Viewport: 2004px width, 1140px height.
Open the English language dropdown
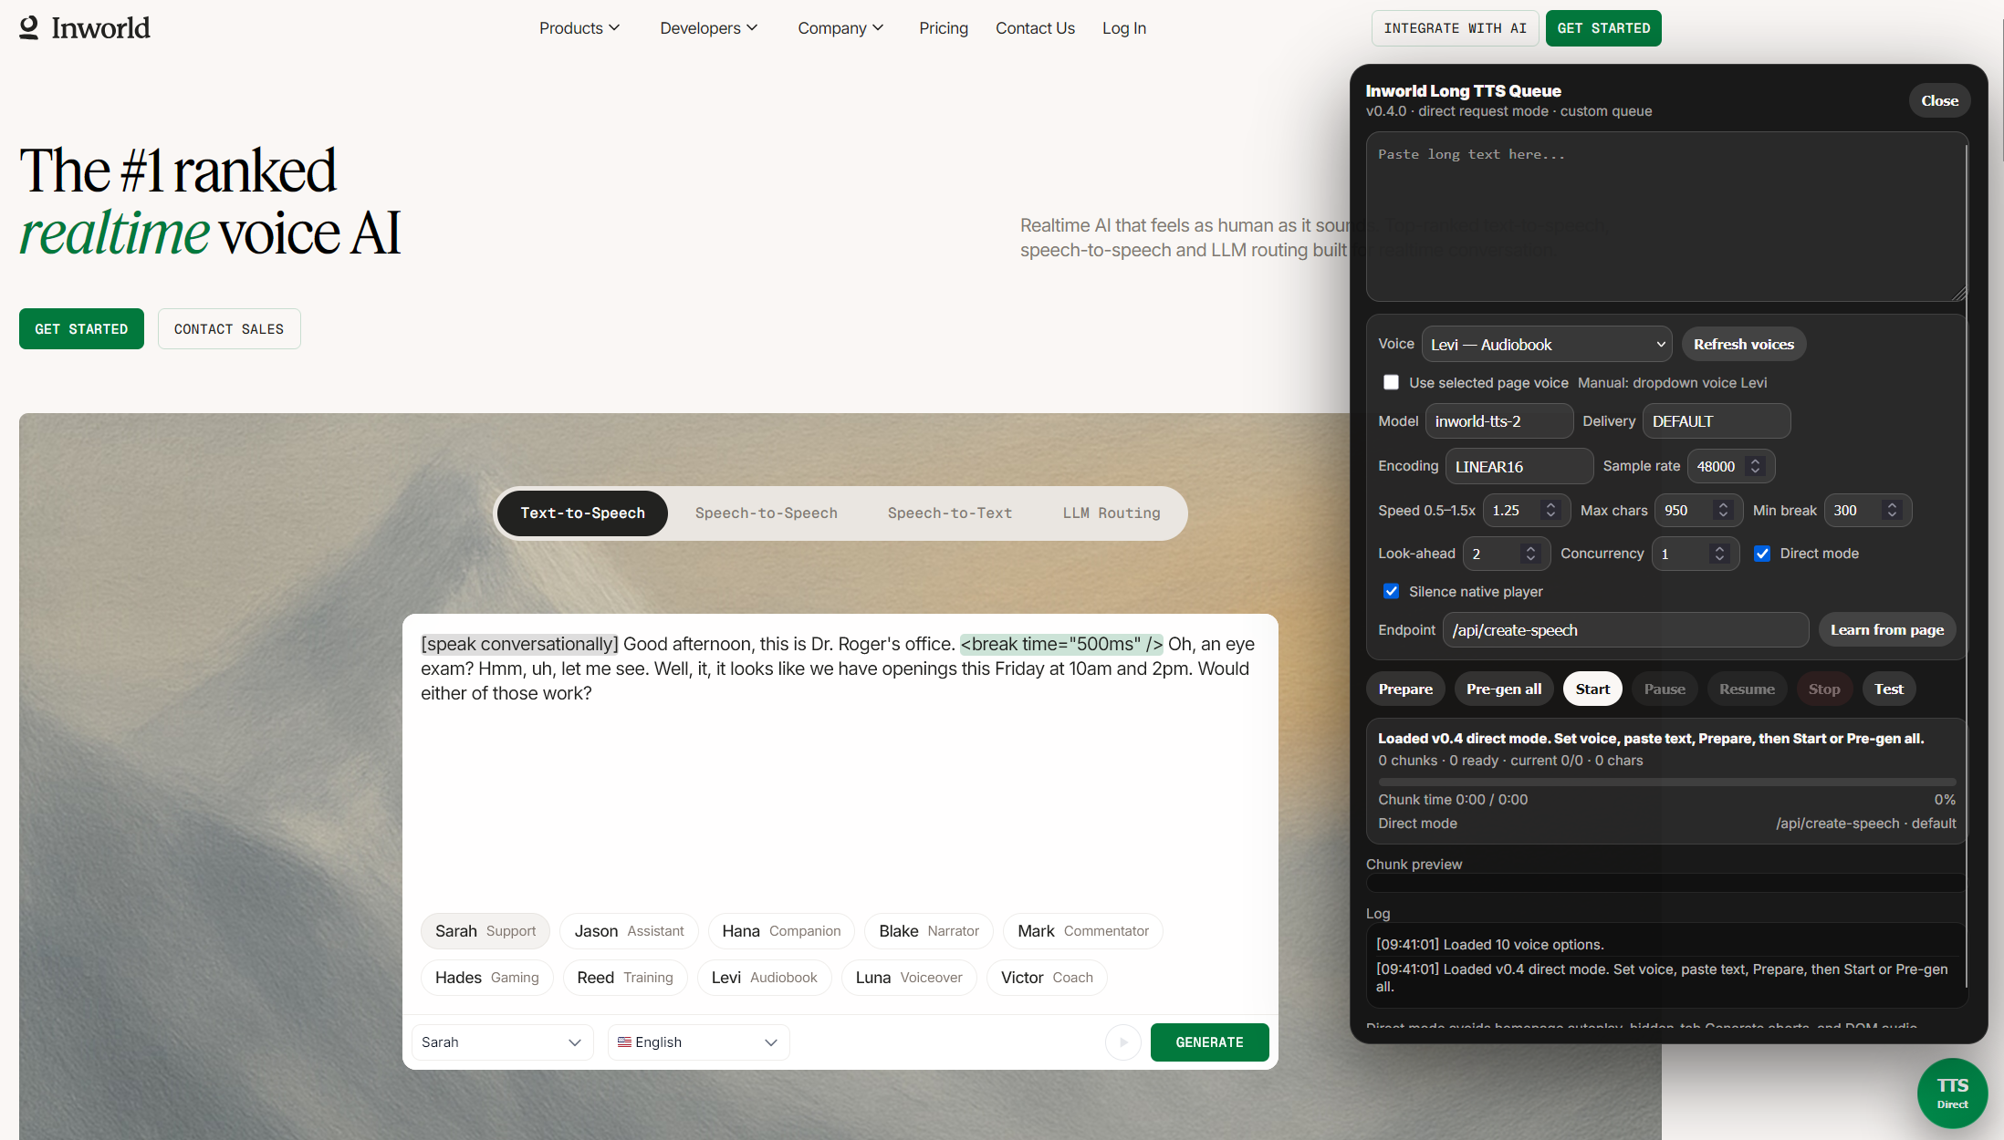point(698,1042)
